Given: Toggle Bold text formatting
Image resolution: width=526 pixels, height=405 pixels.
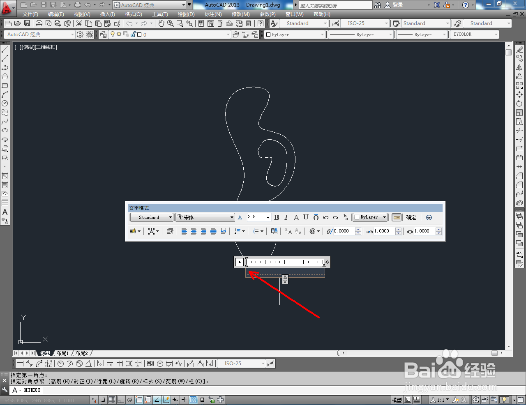Looking at the screenshot, I should [x=277, y=217].
